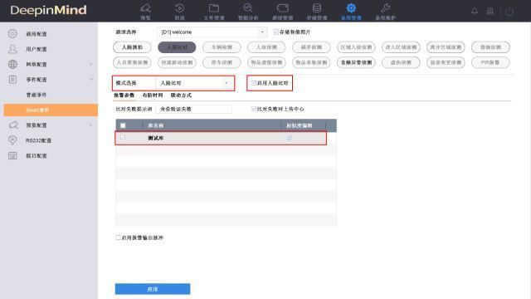531x299 pixels.
Task: Select the Smart事件 submenu item
Action: point(51,110)
